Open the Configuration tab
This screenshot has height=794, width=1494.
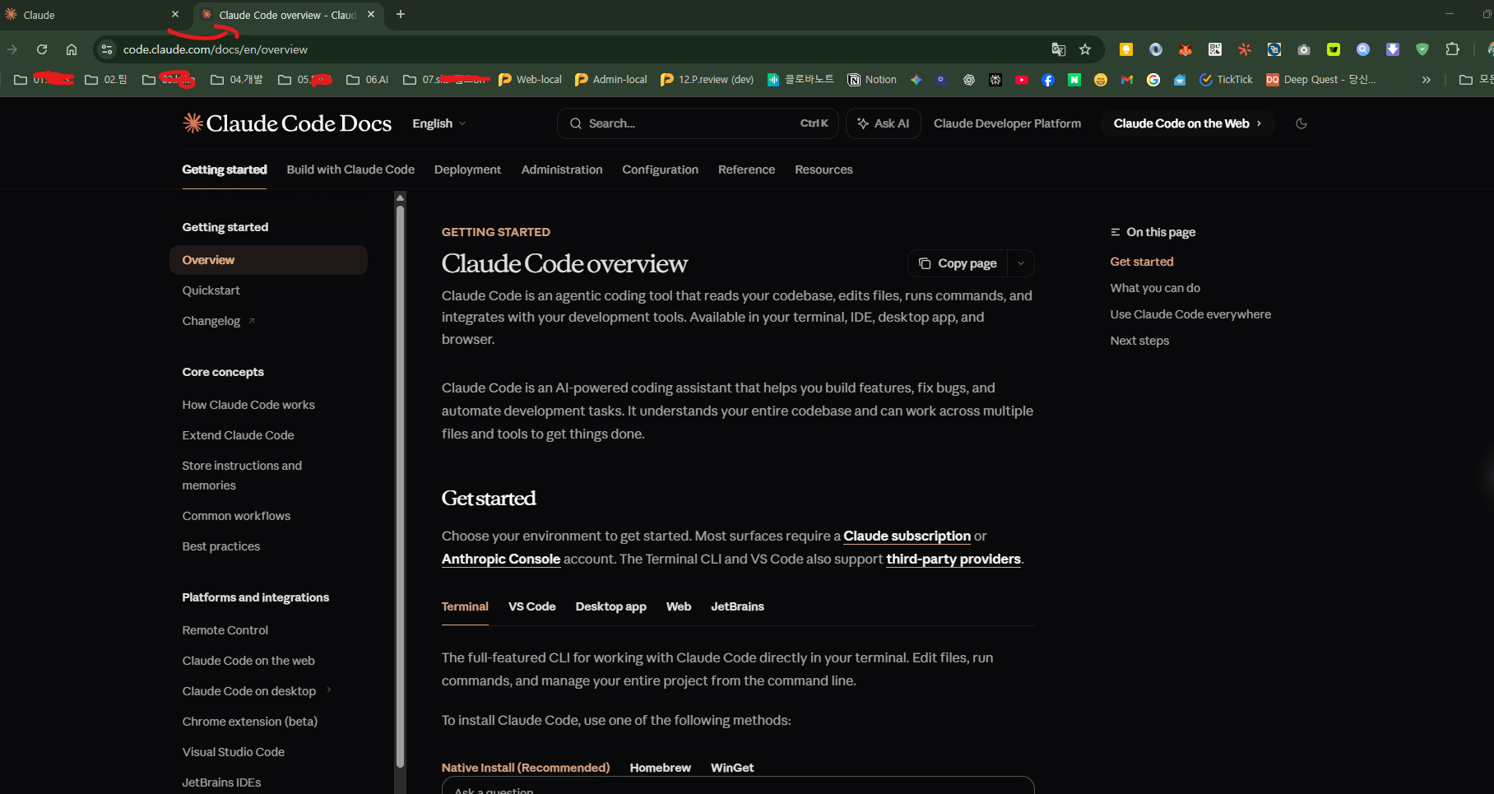click(x=660, y=169)
